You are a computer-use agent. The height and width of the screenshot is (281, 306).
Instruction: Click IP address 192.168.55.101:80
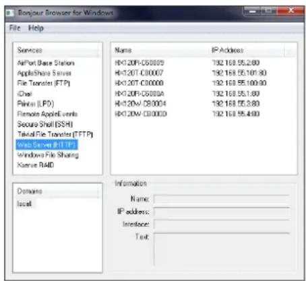pos(239,73)
